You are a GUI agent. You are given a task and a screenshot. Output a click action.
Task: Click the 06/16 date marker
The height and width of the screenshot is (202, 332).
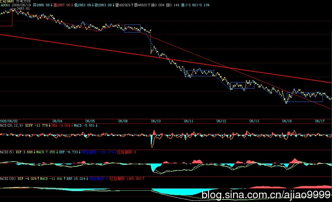287,121
